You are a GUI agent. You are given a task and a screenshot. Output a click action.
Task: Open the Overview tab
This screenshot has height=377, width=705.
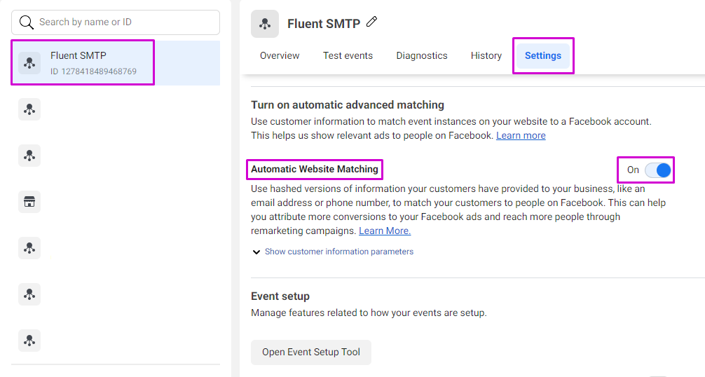click(280, 56)
